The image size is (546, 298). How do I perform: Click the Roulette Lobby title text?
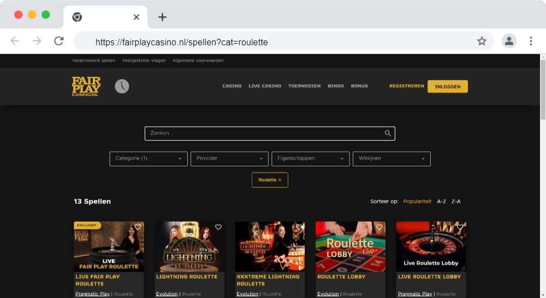click(x=341, y=277)
